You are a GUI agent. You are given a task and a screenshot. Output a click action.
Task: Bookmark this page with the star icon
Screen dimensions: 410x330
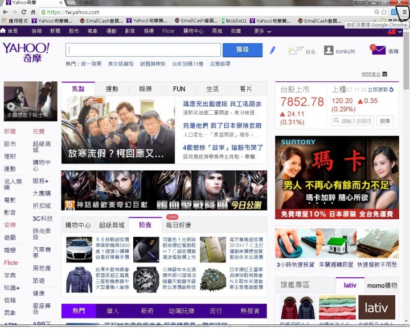click(x=384, y=12)
